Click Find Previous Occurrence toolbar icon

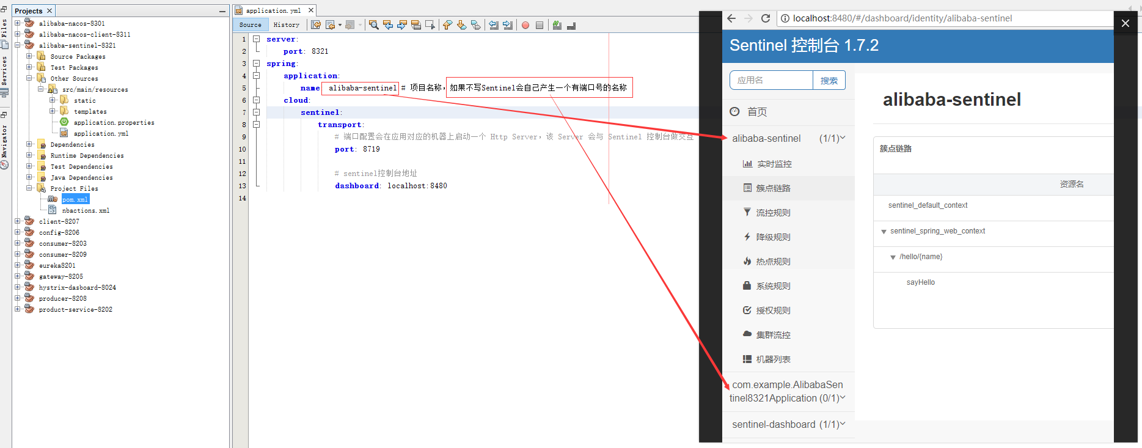pyautogui.click(x=388, y=25)
